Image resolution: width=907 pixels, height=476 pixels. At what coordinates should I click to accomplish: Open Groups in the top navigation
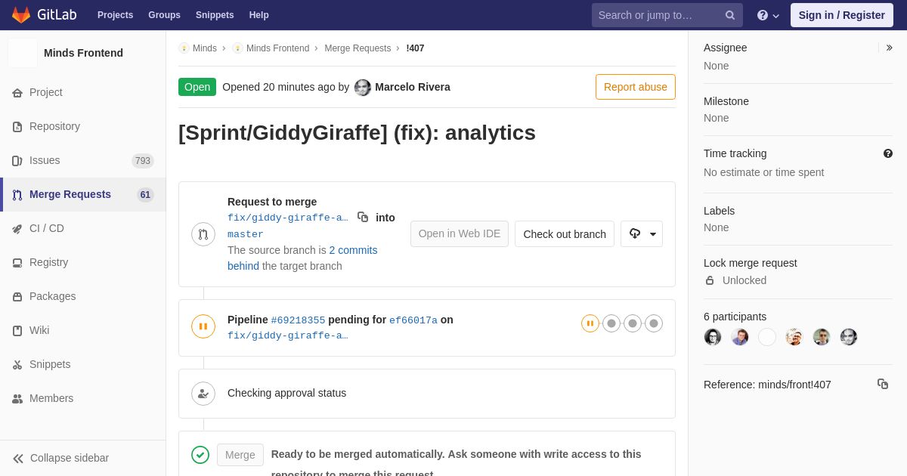164,15
